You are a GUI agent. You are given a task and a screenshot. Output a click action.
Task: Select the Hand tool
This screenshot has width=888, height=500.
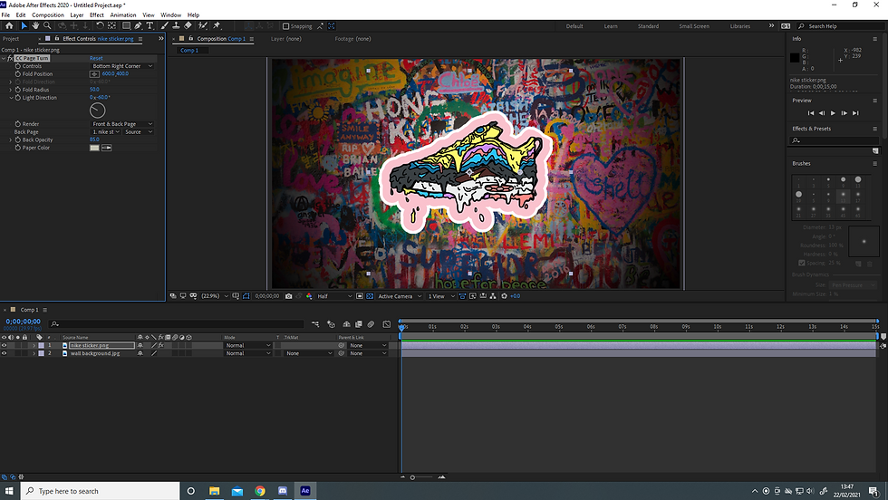[x=35, y=25]
